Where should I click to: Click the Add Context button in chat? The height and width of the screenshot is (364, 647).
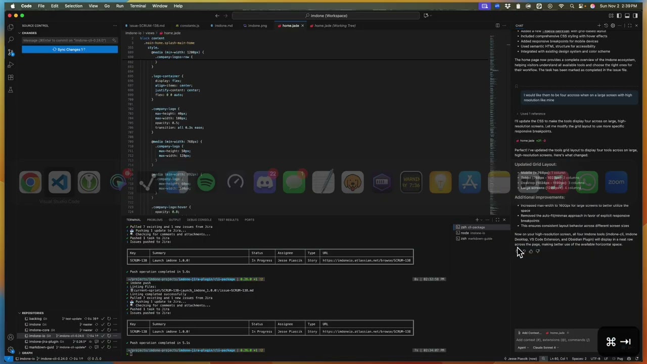[529, 333]
